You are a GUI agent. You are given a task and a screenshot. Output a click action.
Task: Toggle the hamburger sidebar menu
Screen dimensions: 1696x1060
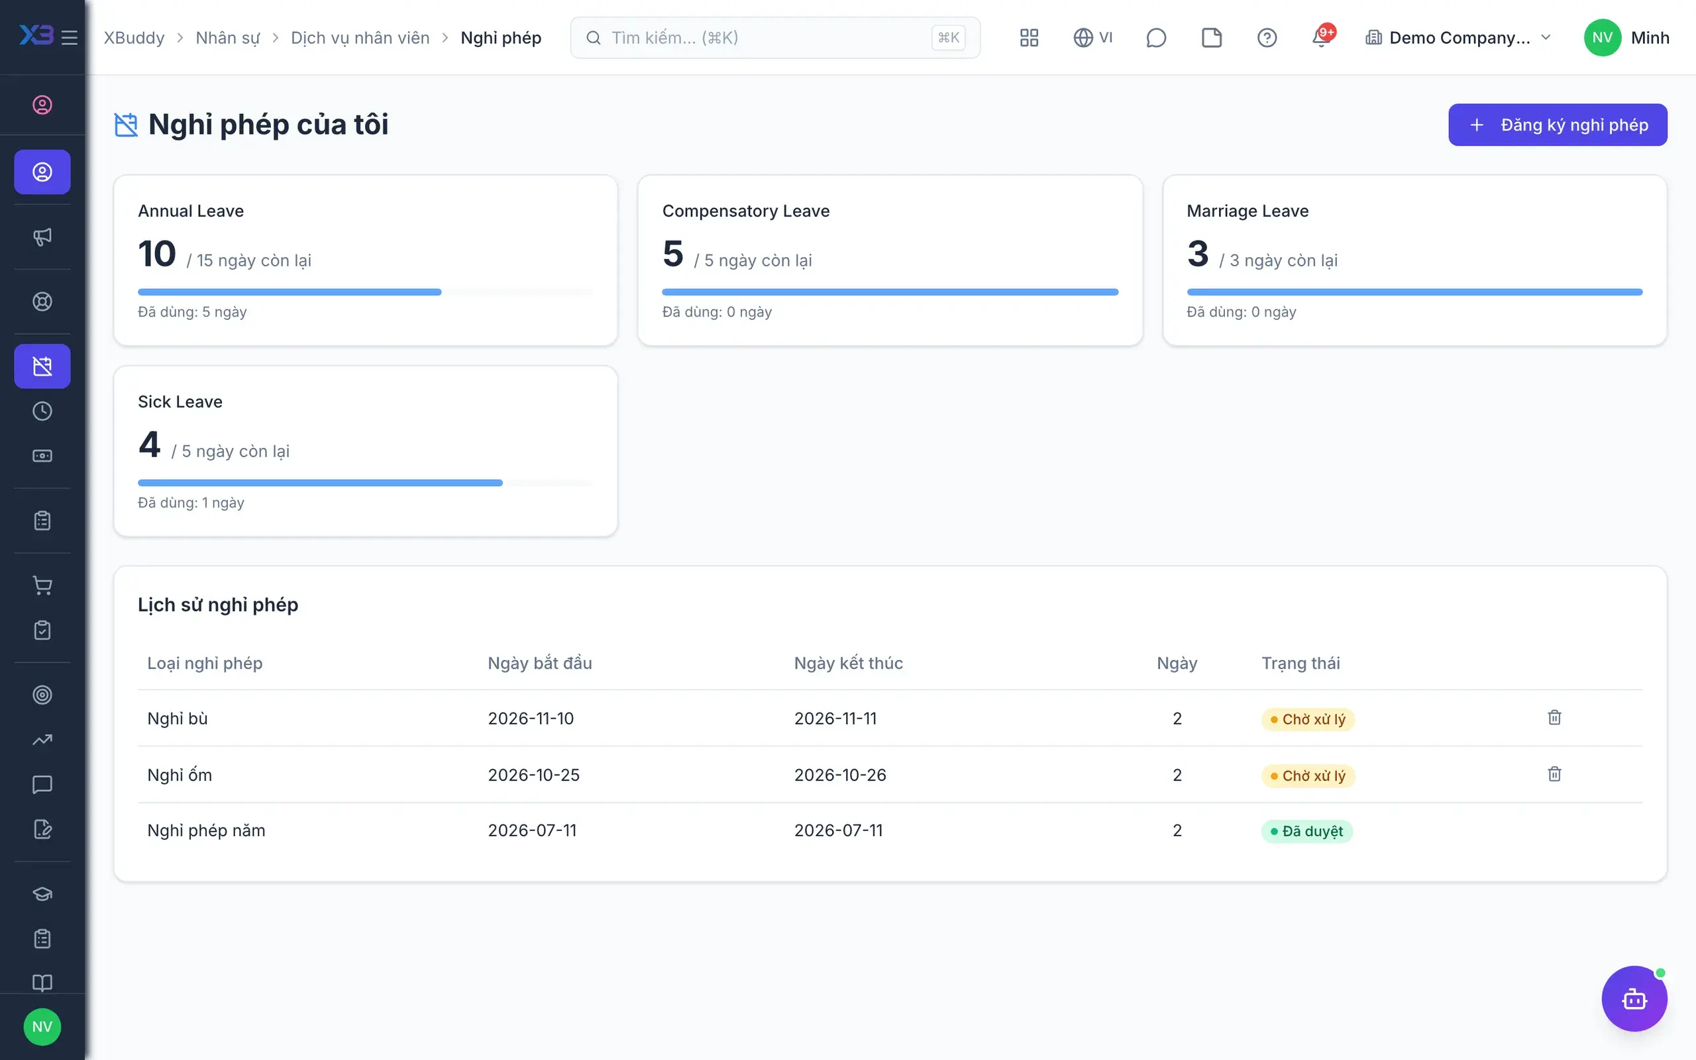click(x=70, y=37)
